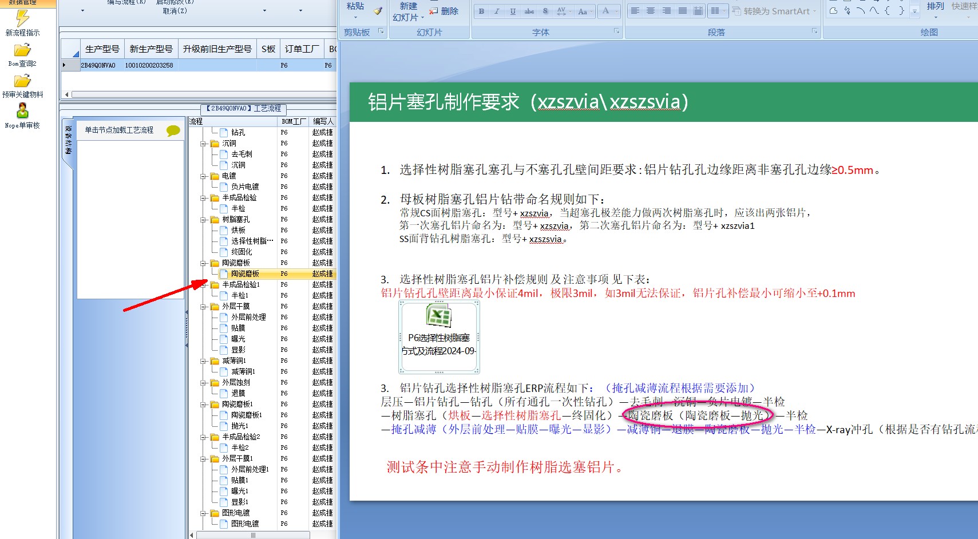The height and width of the screenshot is (539, 978).
Task: Click the 订单工厂 column header
Action: point(302,49)
